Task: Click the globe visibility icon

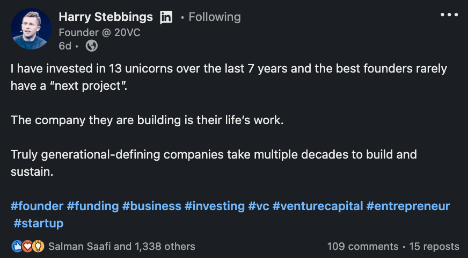Action: pos(92,46)
